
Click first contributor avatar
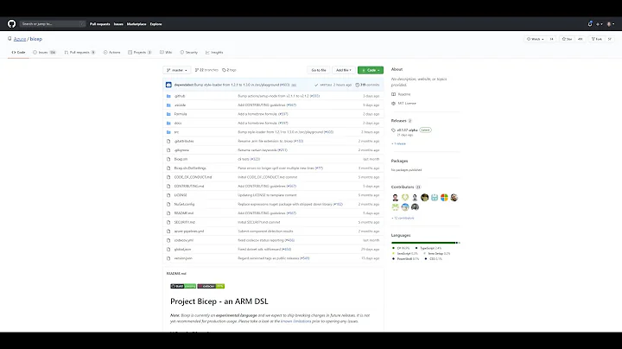click(x=395, y=198)
